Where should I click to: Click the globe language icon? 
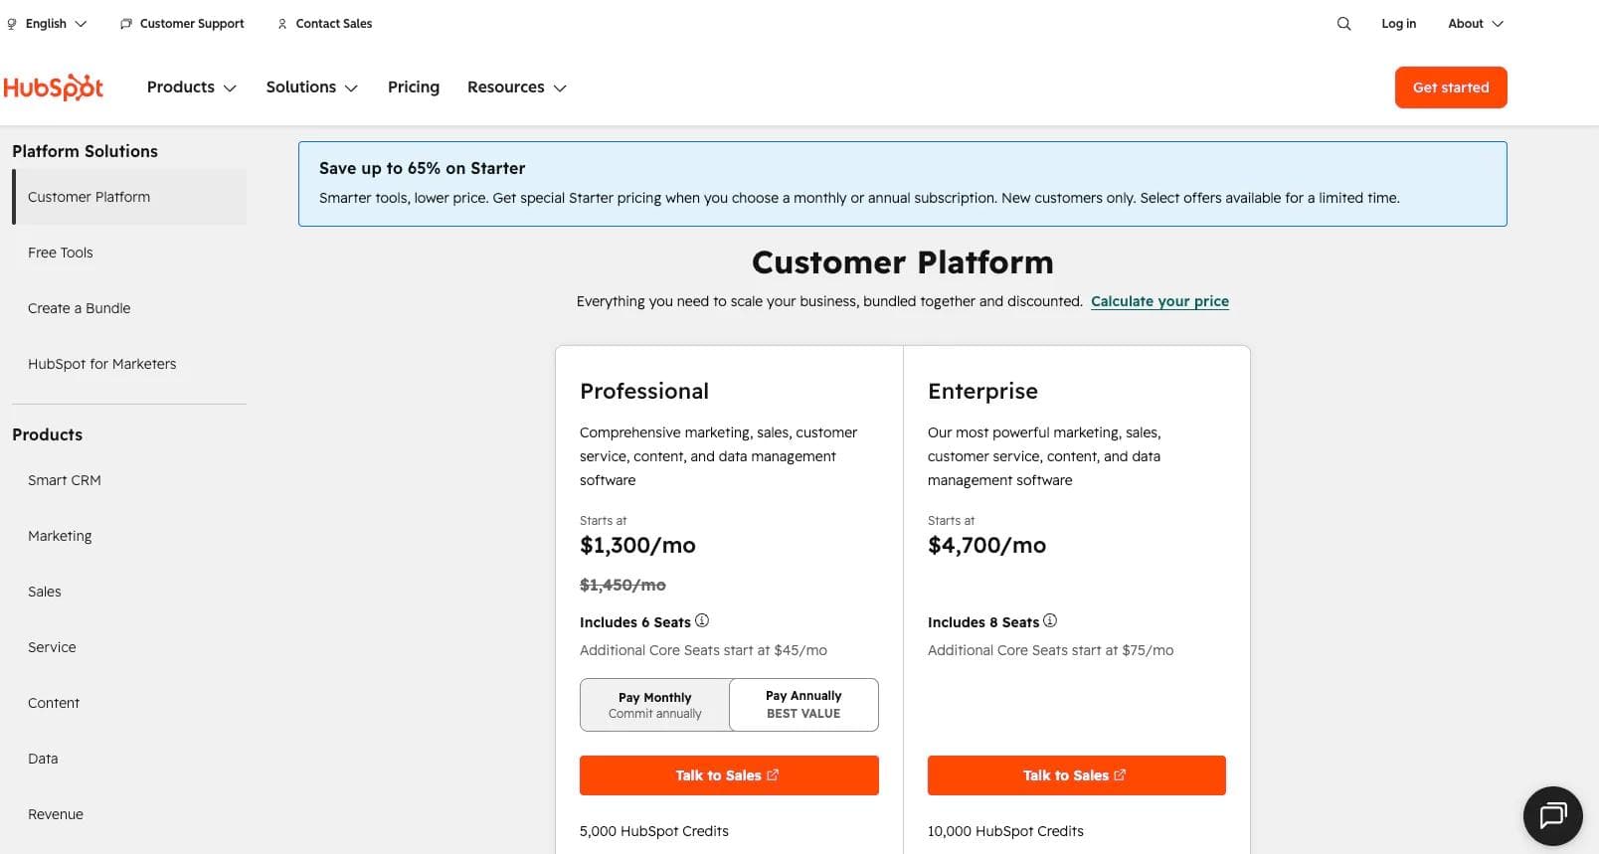[12, 24]
